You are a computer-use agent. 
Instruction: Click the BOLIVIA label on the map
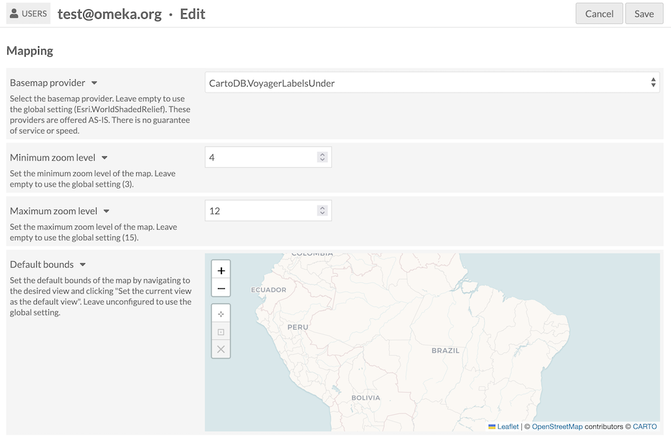(366, 397)
